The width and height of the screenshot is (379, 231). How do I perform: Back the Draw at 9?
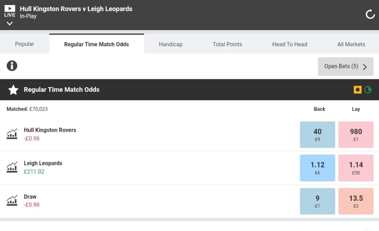pos(317,201)
